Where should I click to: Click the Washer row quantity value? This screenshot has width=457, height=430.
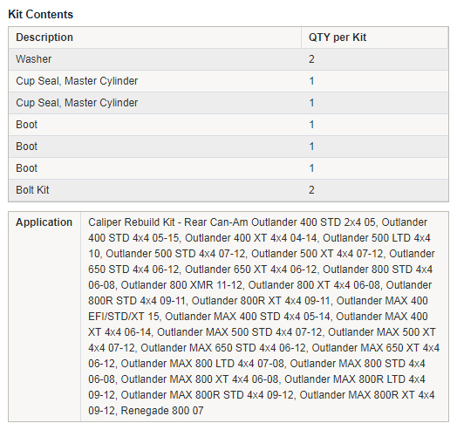pyautogui.click(x=311, y=59)
